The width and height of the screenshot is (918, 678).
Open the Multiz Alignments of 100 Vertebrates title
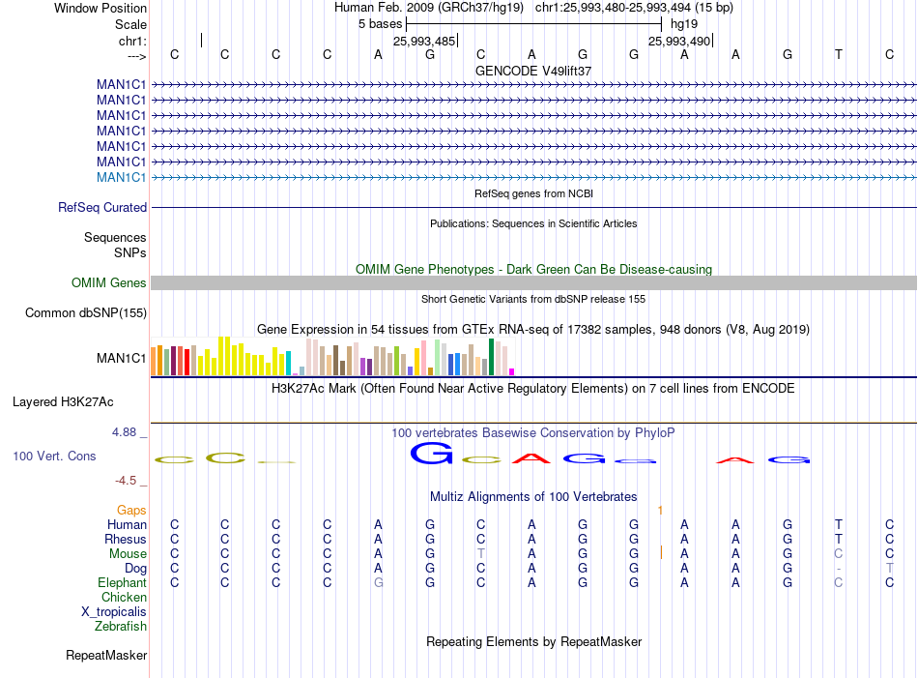533,497
